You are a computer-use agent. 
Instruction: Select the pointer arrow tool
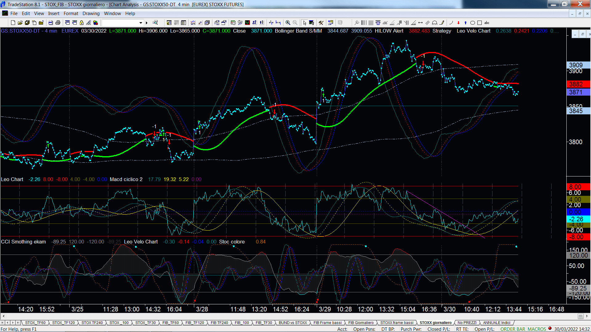coord(304,23)
